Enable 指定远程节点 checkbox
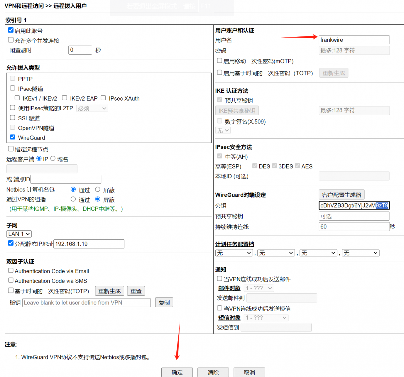 (11, 149)
